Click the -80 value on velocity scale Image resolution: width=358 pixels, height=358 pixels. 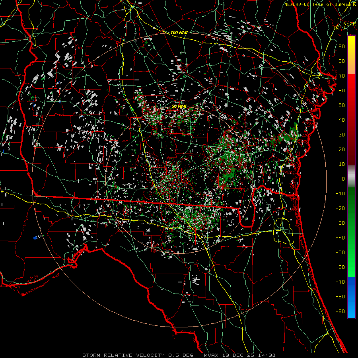pos(340,297)
